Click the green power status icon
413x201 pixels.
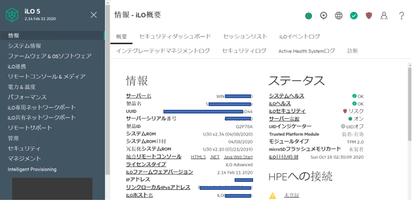tap(309, 16)
